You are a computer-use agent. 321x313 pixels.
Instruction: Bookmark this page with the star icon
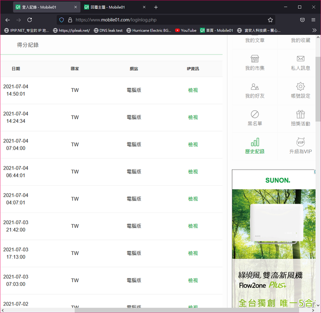tap(270, 20)
